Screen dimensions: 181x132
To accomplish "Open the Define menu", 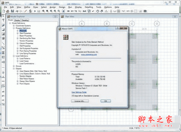I will pos(27,7).
